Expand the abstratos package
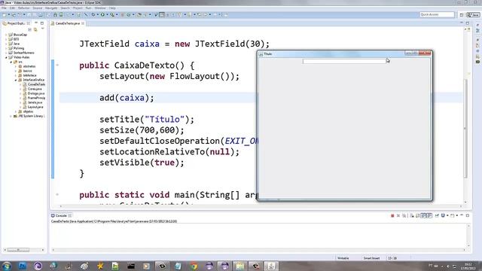The height and width of the screenshot is (271, 482). point(16,66)
